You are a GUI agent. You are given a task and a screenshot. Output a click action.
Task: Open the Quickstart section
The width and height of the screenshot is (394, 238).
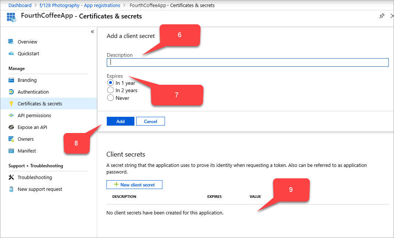pos(12,53)
